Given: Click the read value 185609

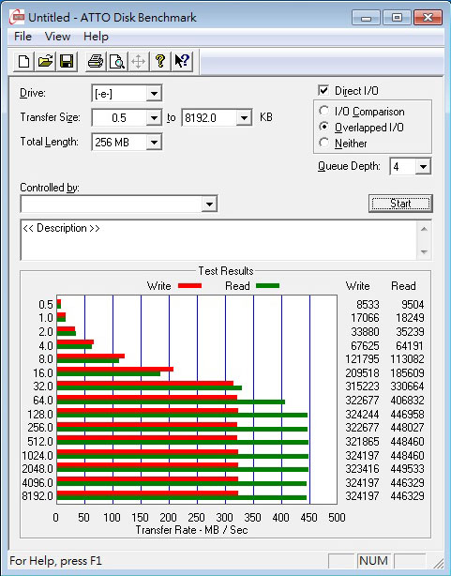Looking at the screenshot, I should coord(407,372).
